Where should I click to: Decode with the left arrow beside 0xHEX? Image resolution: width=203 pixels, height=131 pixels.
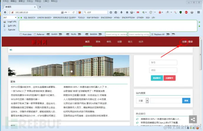[48, 34]
